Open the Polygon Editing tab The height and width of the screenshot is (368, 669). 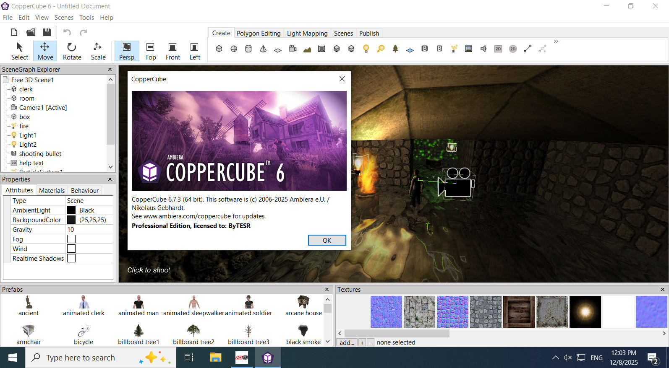tap(259, 33)
